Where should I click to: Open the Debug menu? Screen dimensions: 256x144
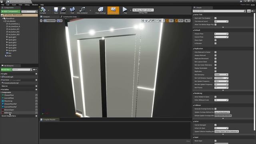pos(27,5)
